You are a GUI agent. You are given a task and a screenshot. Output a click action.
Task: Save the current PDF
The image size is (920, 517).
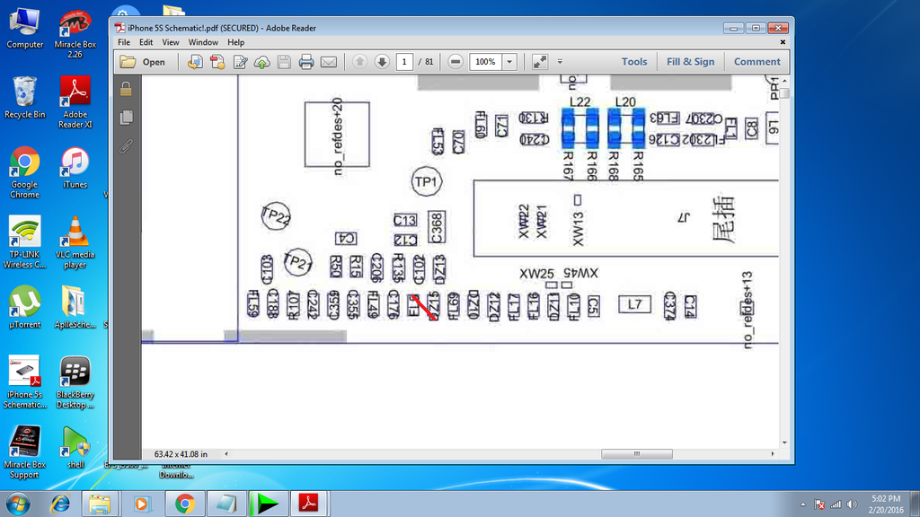pyautogui.click(x=282, y=61)
